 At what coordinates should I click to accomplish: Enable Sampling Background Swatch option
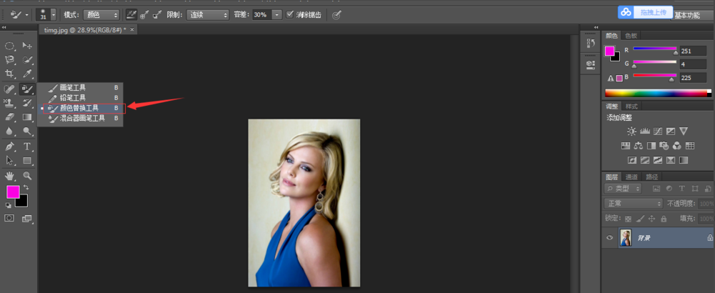click(x=157, y=14)
